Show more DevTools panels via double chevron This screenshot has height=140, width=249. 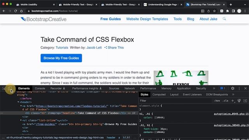point(214,88)
